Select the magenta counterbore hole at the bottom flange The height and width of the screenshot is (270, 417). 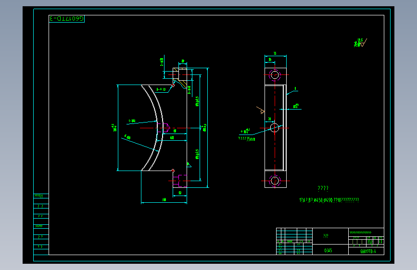[180, 181]
